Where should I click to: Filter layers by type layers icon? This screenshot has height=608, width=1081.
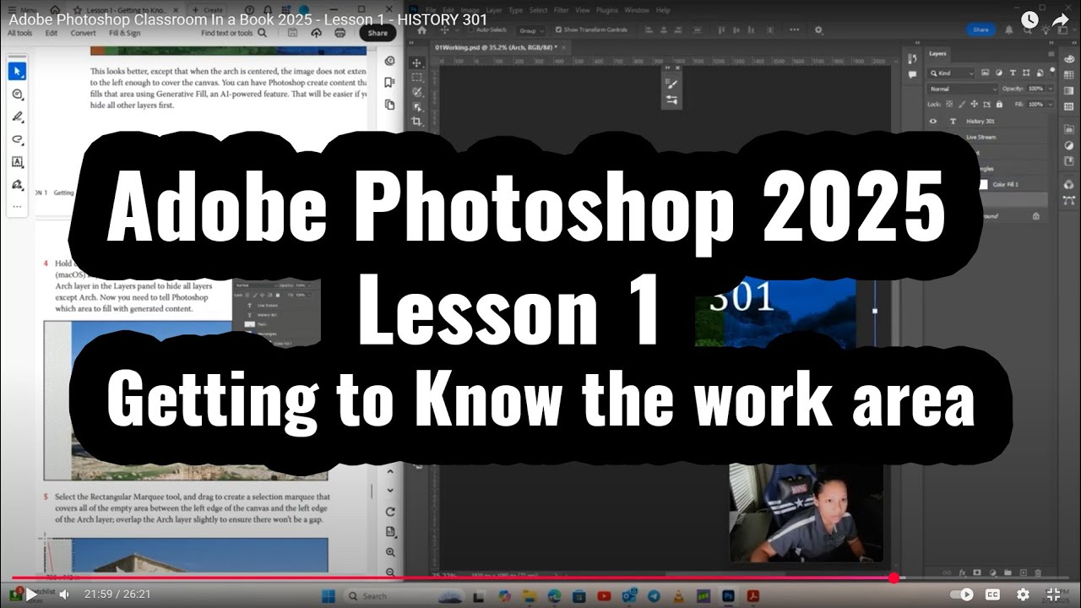1012,73
